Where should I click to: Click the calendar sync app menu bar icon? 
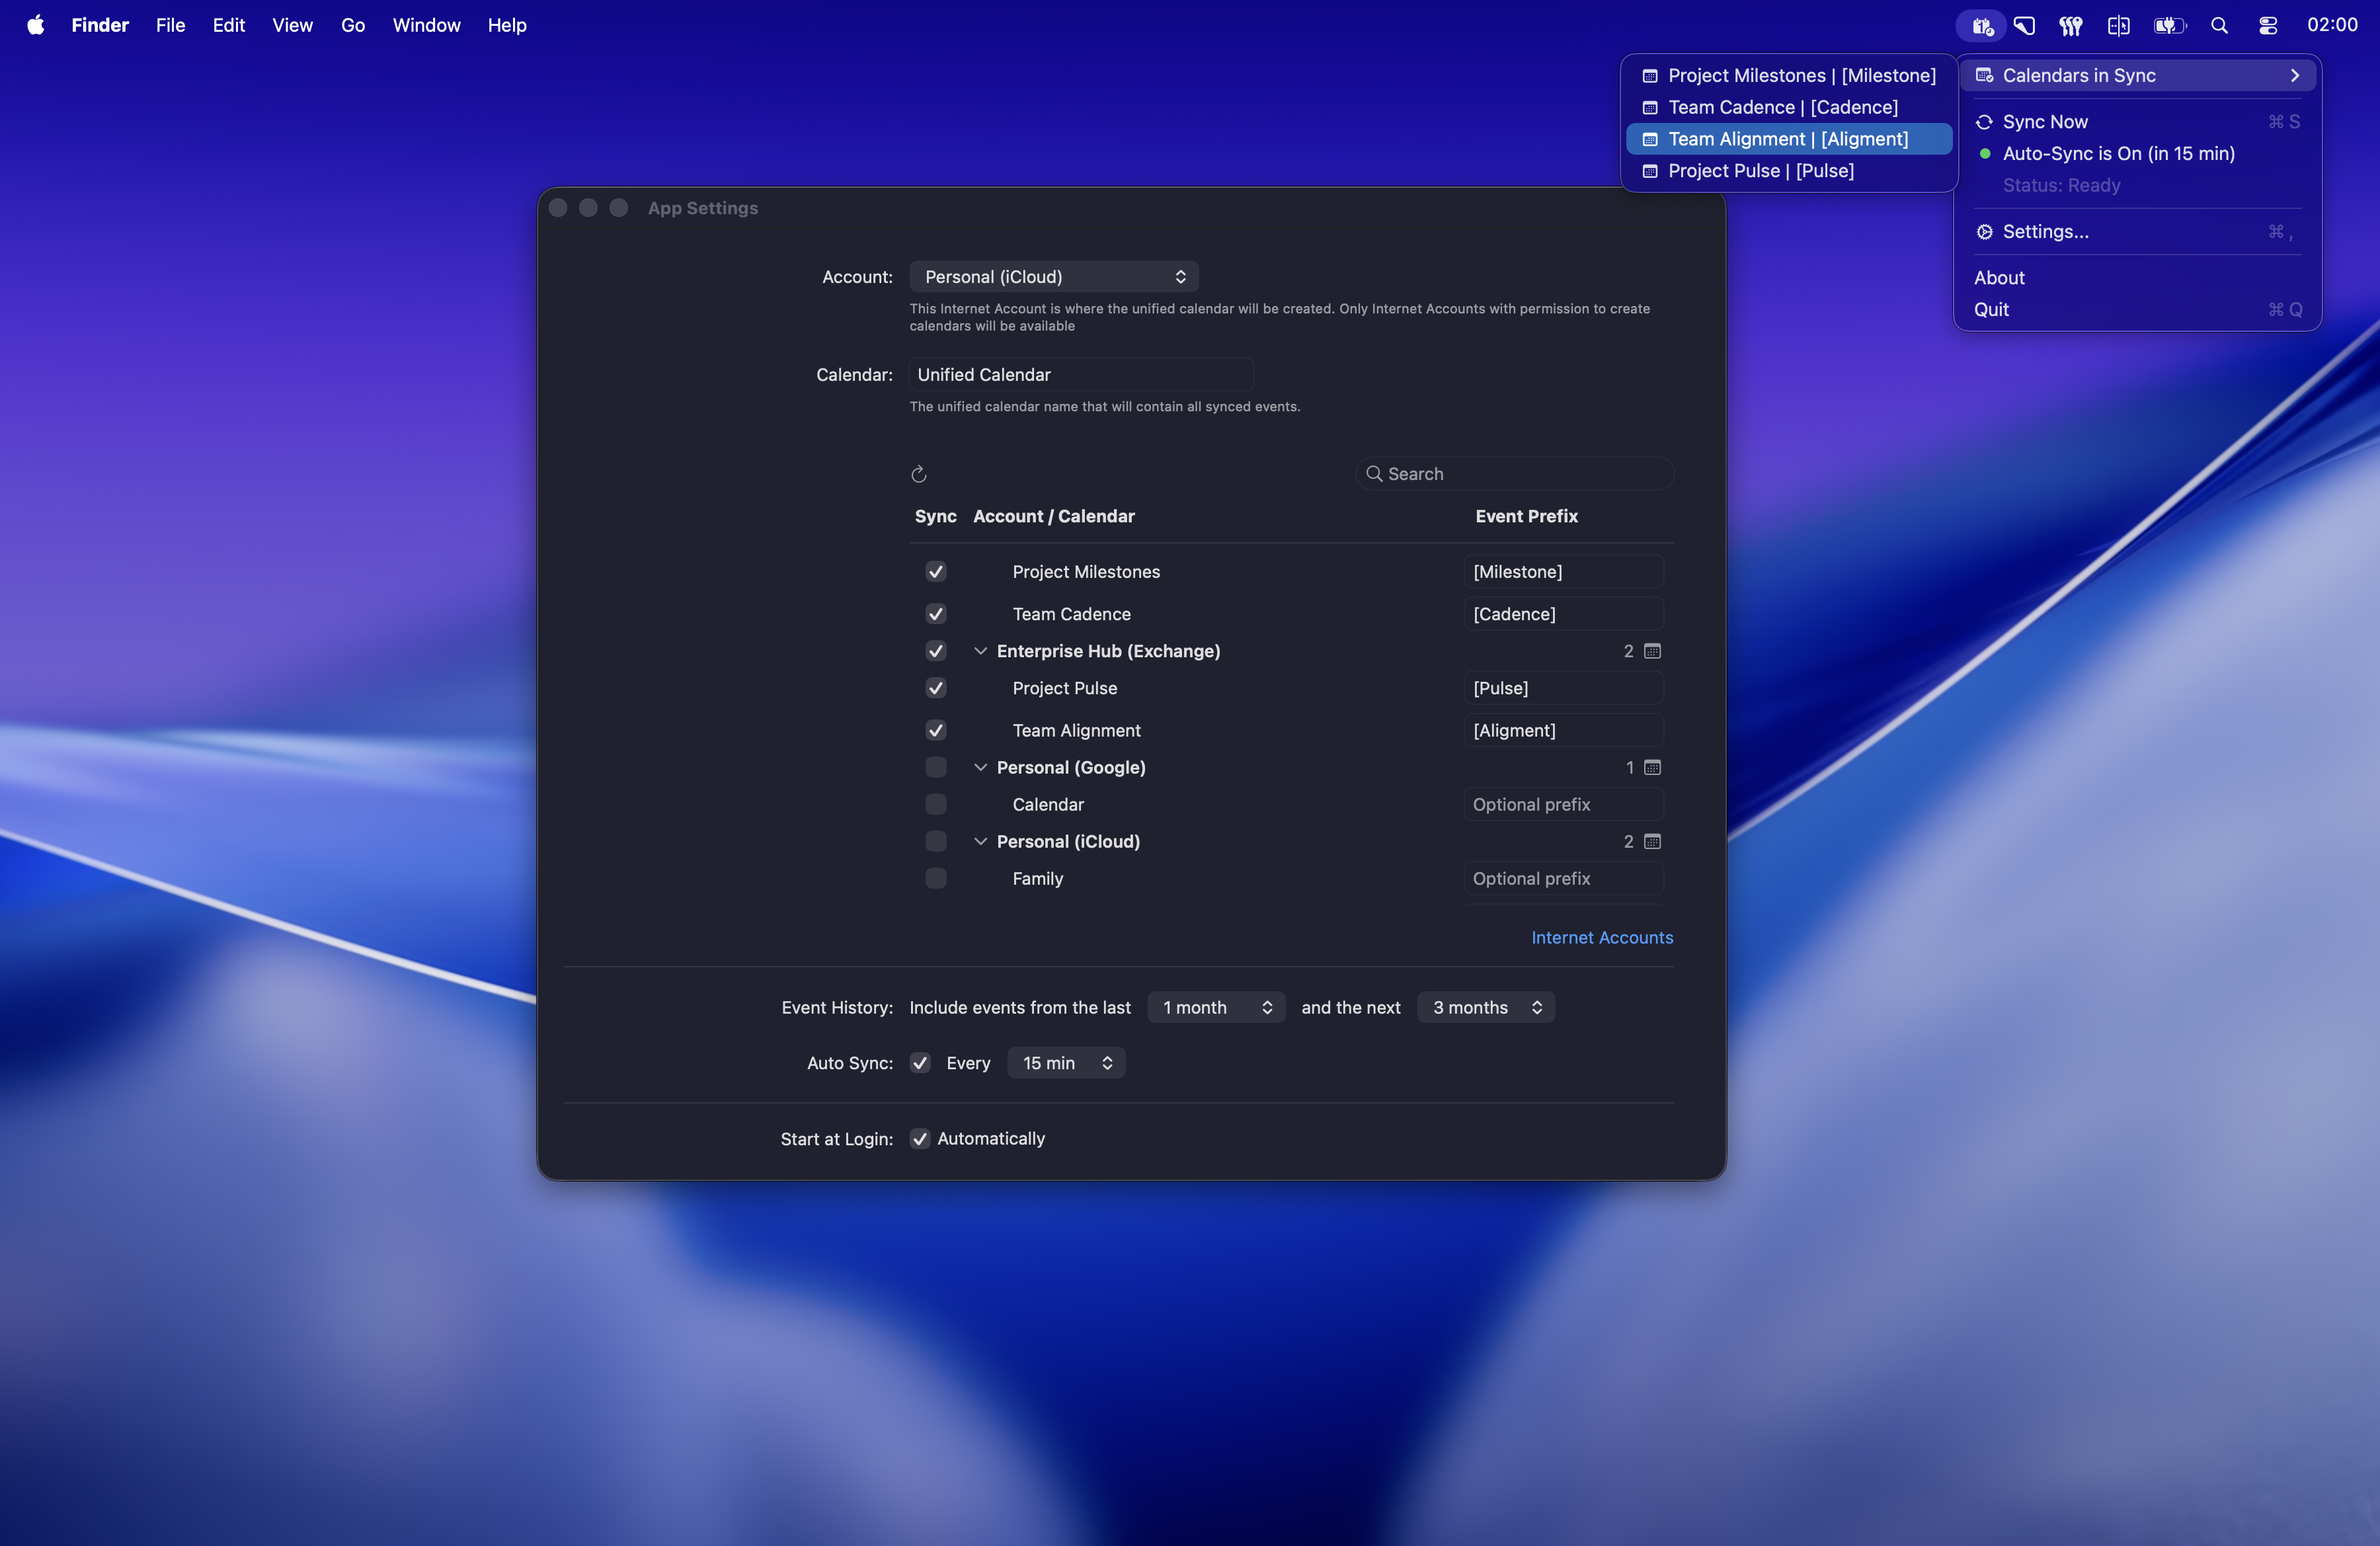pos(1981,25)
